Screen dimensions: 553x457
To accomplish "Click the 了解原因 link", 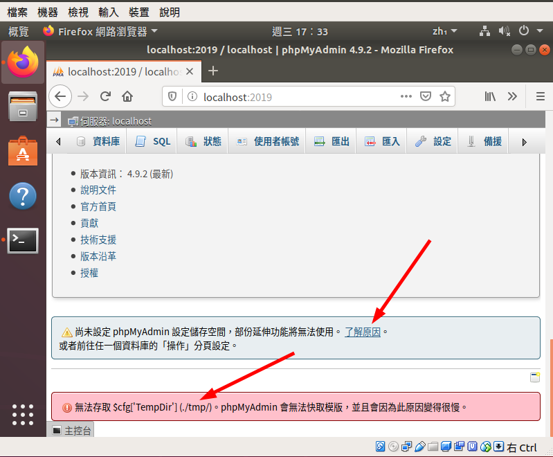I will tap(363, 332).
